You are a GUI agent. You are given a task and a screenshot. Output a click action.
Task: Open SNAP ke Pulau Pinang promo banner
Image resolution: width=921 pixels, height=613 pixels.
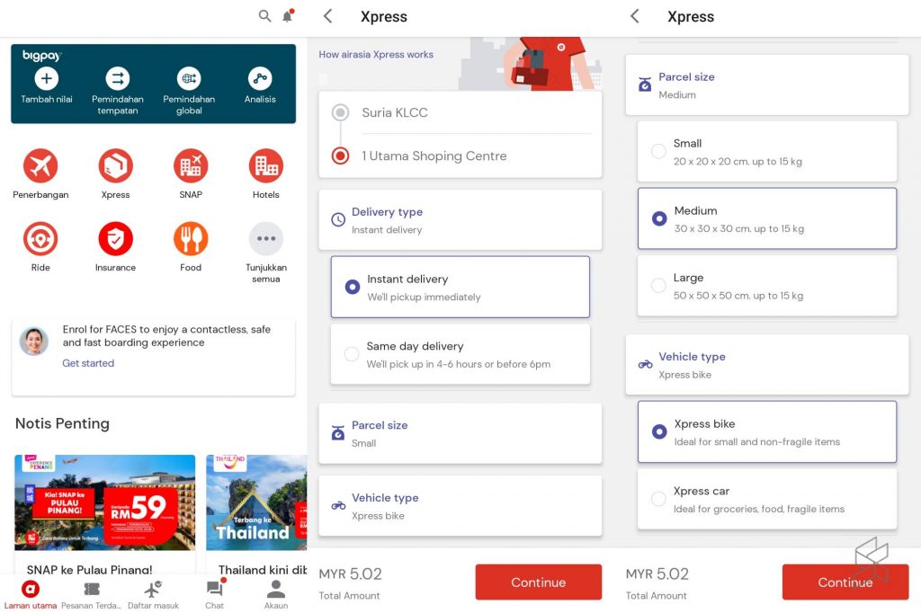(105, 502)
